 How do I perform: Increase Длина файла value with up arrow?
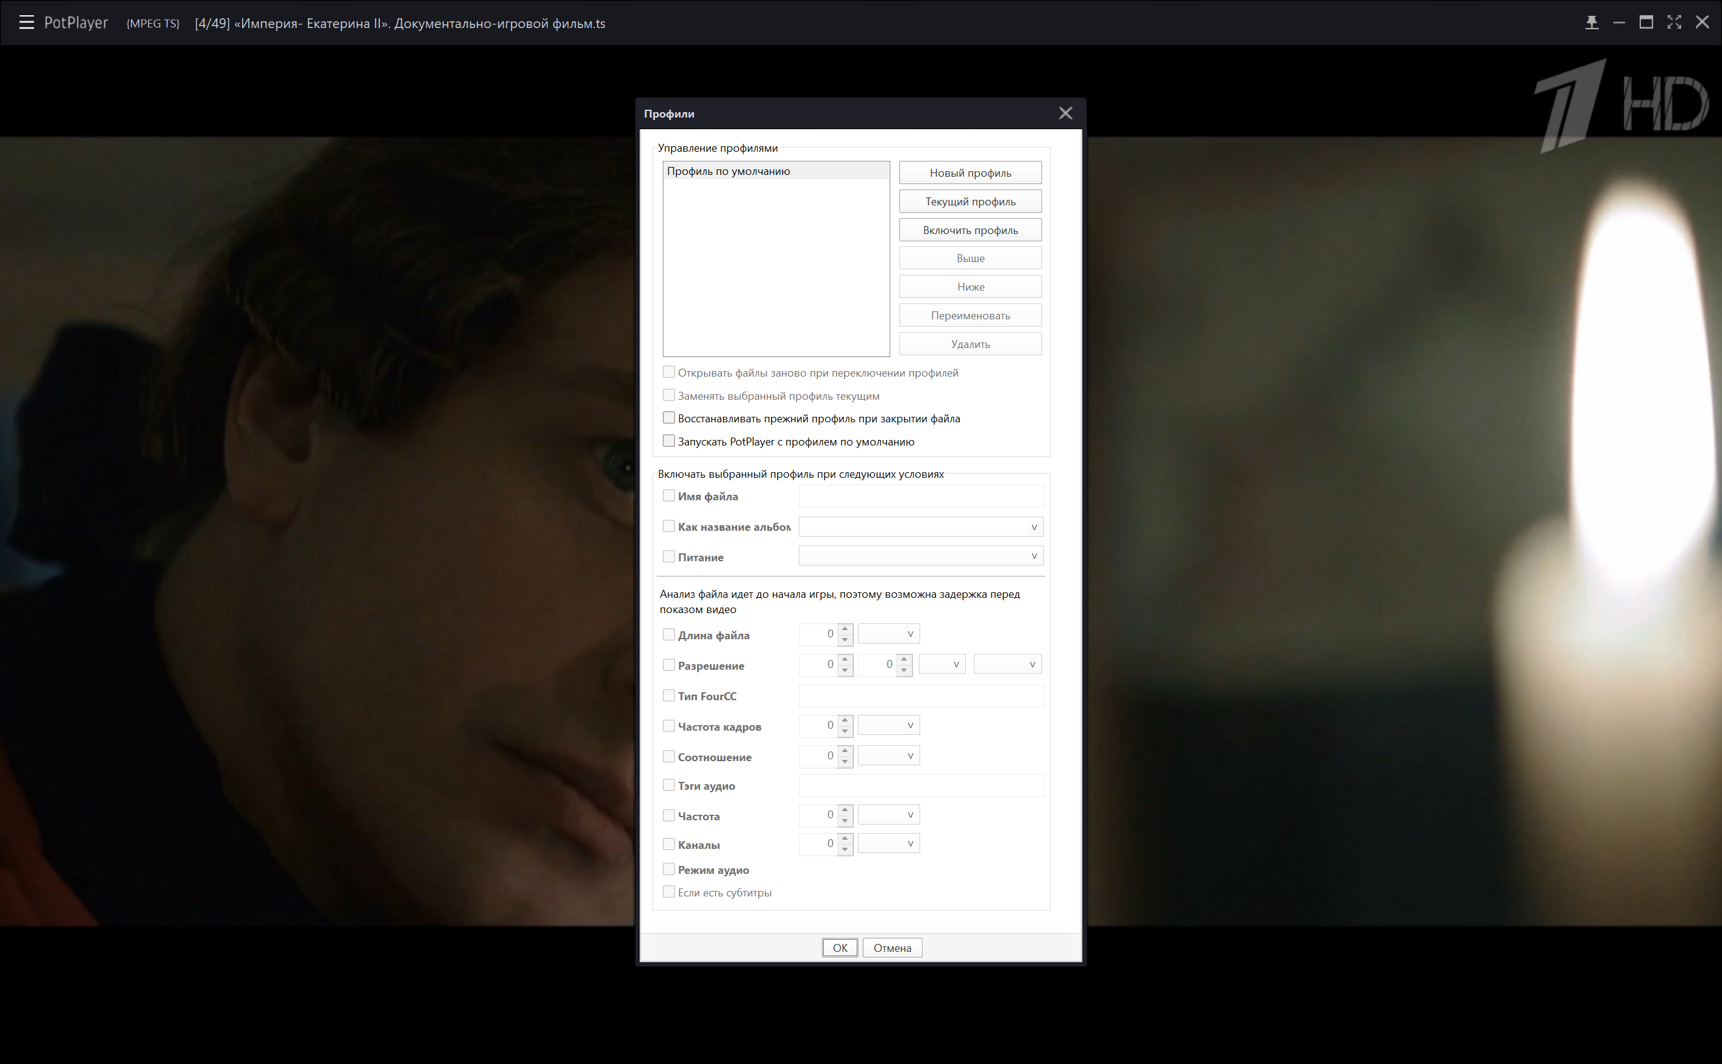[x=845, y=629]
